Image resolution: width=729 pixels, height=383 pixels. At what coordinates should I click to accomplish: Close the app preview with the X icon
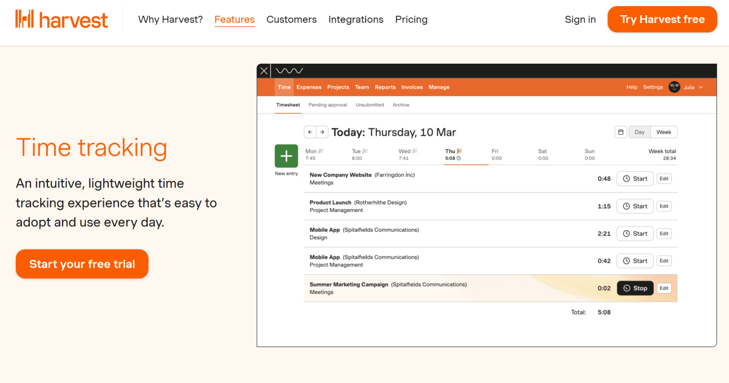pos(264,71)
